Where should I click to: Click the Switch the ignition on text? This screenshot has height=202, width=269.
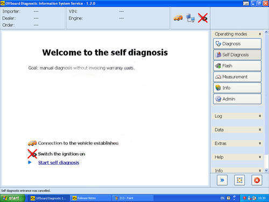click(61, 154)
